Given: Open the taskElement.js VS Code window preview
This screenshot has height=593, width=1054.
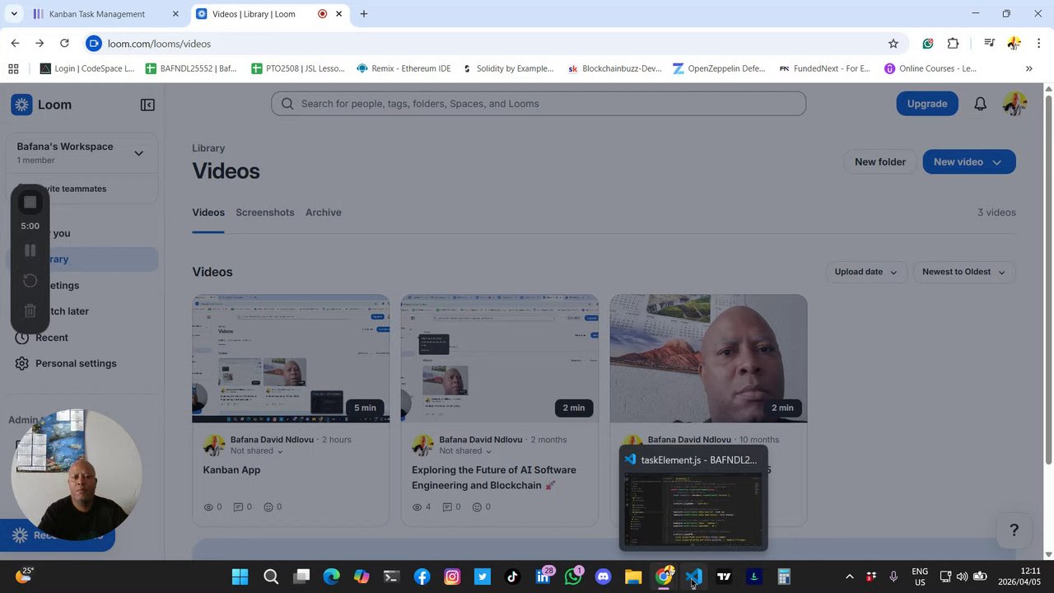Looking at the screenshot, I should pos(693,499).
